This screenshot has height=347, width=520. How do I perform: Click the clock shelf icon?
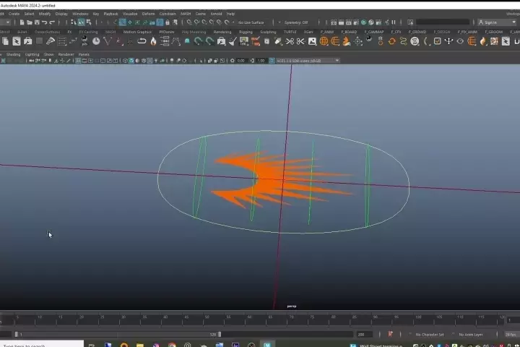click(x=96, y=41)
